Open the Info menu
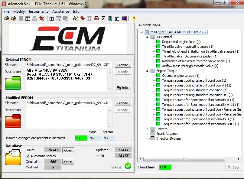The image size is (244, 179). (x=76, y=11)
